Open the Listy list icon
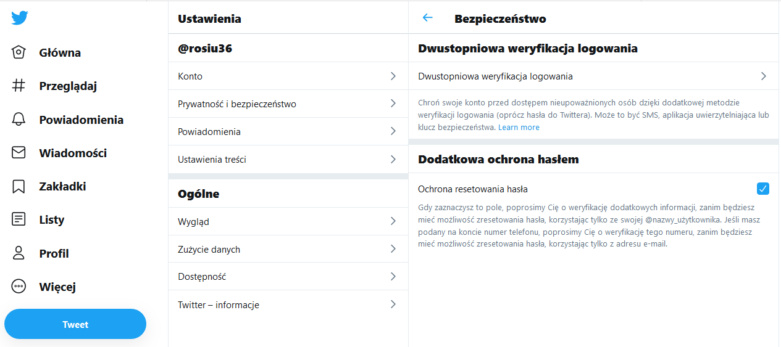The width and height of the screenshot is (781, 347). click(x=19, y=219)
